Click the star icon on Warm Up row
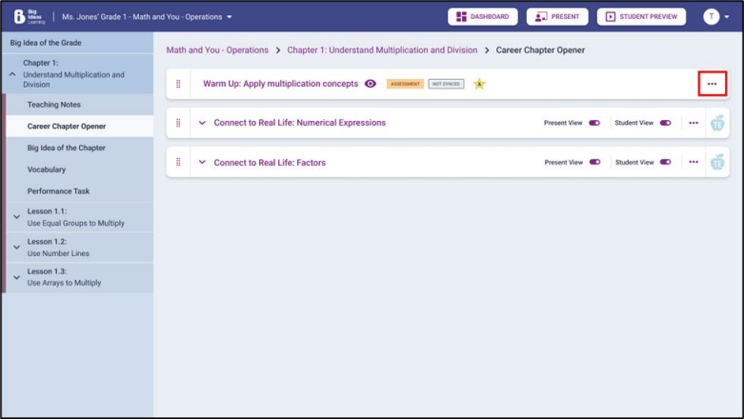The height and width of the screenshot is (419, 744). pyautogui.click(x=479, y=84)
